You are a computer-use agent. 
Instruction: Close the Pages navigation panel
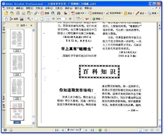coord(31,25)
